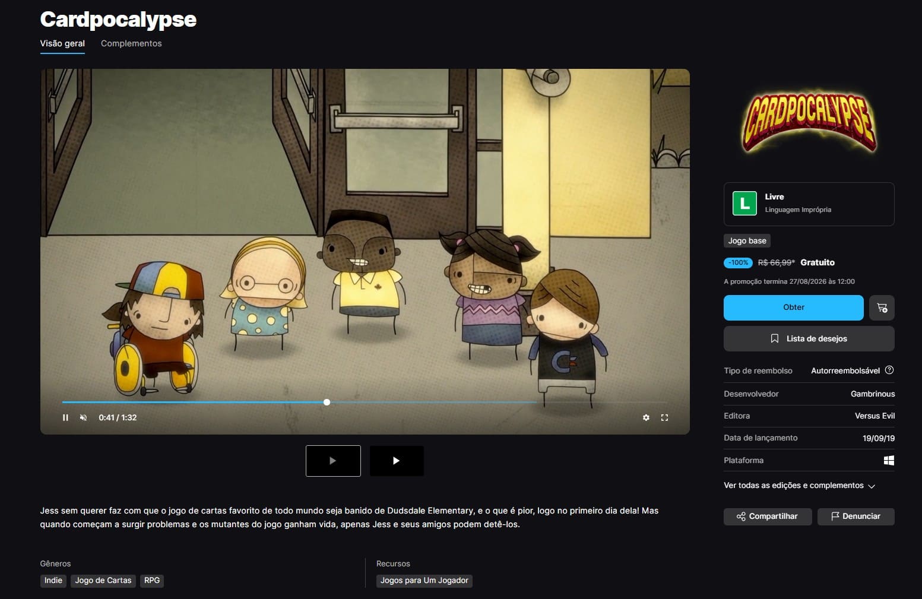
Task: Open the Indie genre tag
Action: pyautogui.click(x=53, y=581)
